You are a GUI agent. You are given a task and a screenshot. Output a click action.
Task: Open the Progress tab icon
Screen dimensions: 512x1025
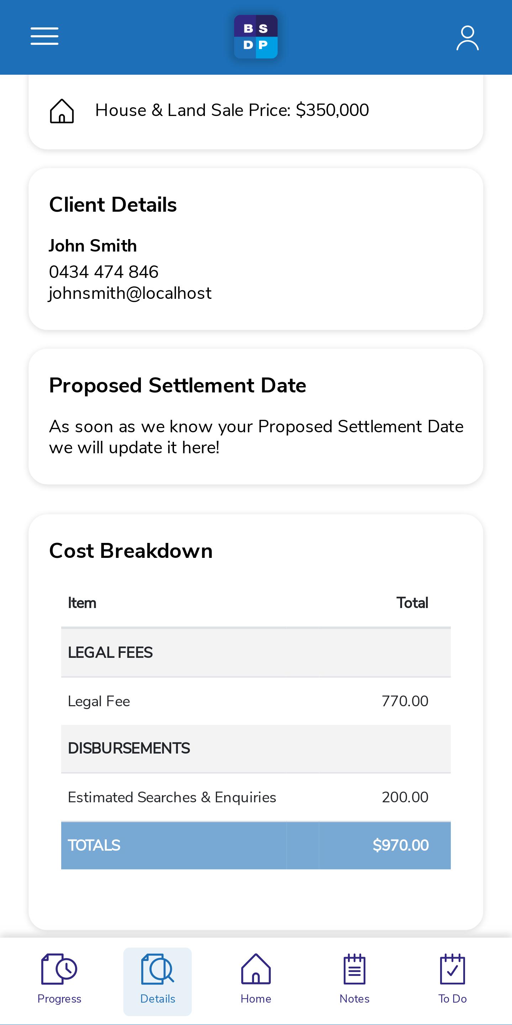[59, 969]
